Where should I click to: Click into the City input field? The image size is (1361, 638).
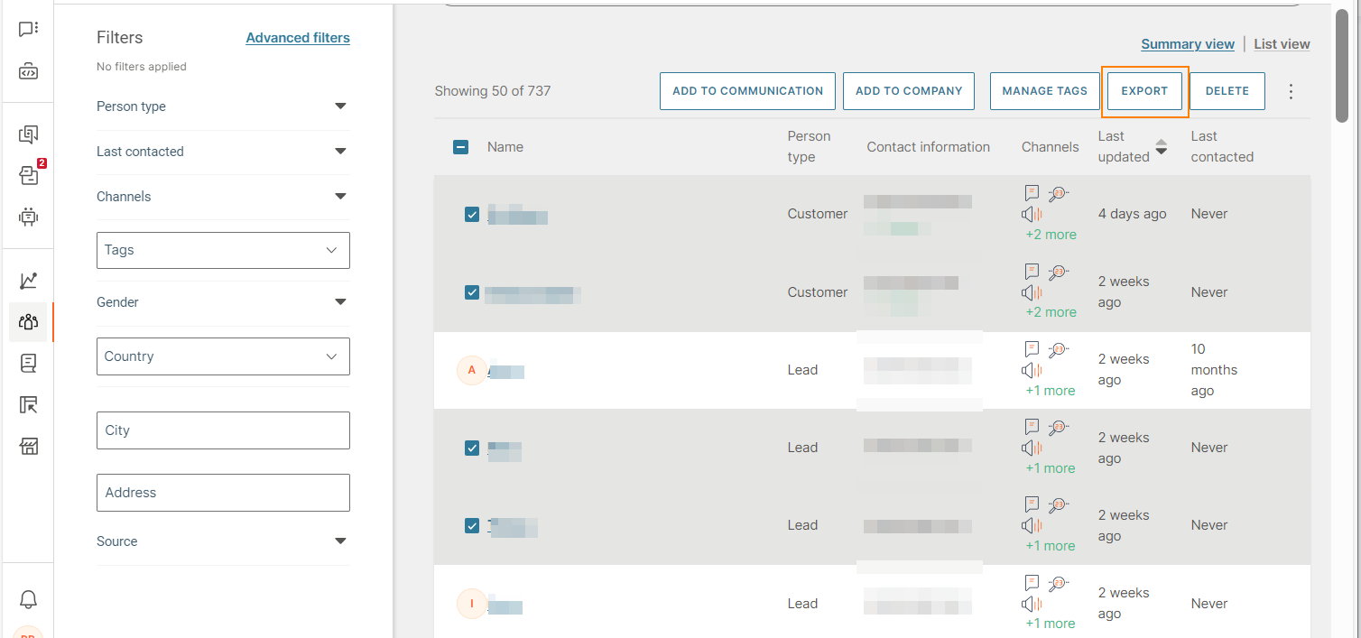(x=223, y=430)
